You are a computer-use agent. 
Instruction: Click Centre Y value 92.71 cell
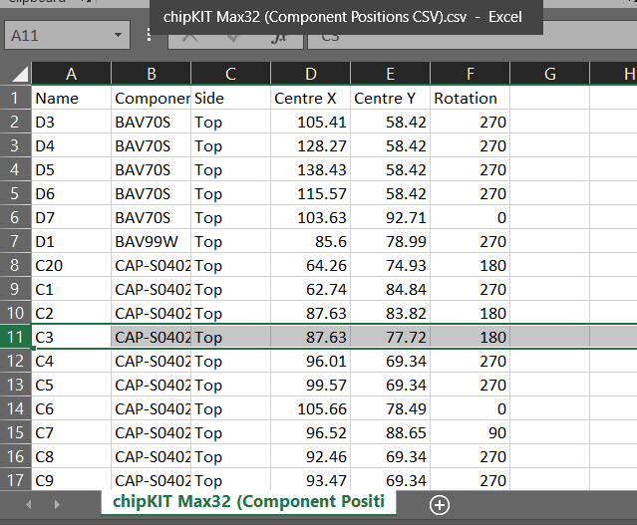click(390, 217)
